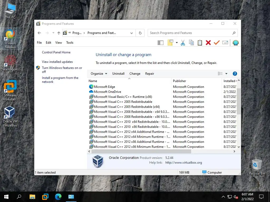Viewport: 270px width, 202px height.
Task: Select the DataWagon desktop shortcut
Action: 10,63
